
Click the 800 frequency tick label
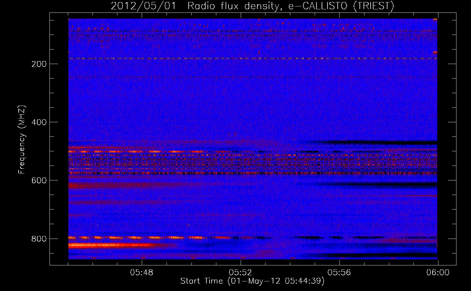tap(39, 239)
